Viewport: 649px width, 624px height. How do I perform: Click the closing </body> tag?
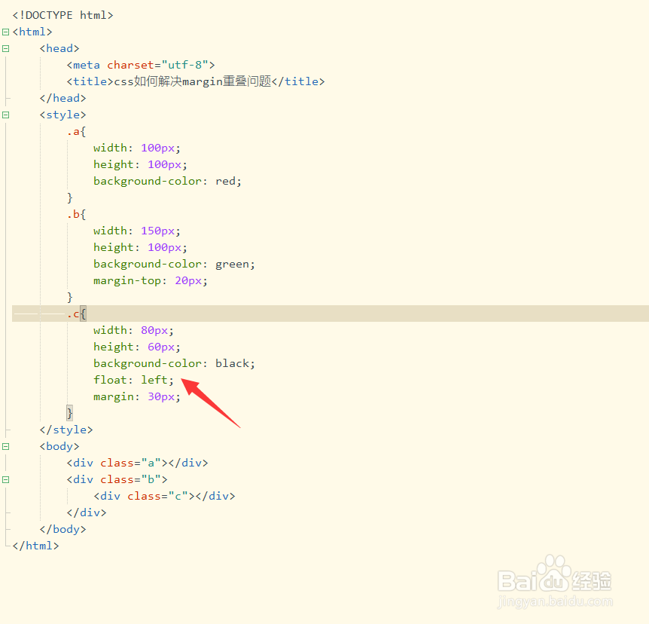[63, 529]
